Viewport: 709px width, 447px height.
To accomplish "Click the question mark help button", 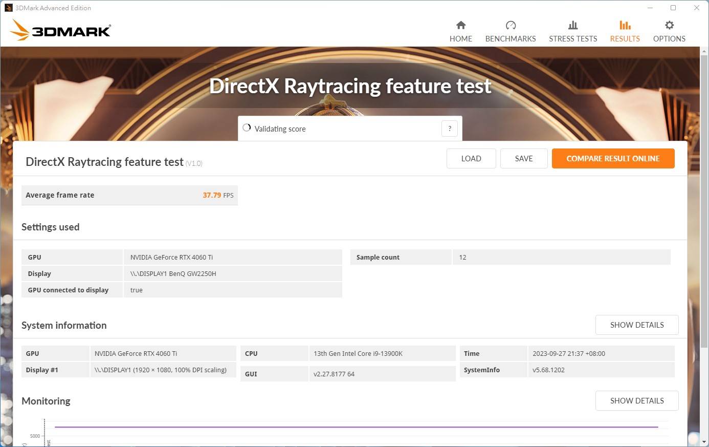I will (x=450, y=129).
